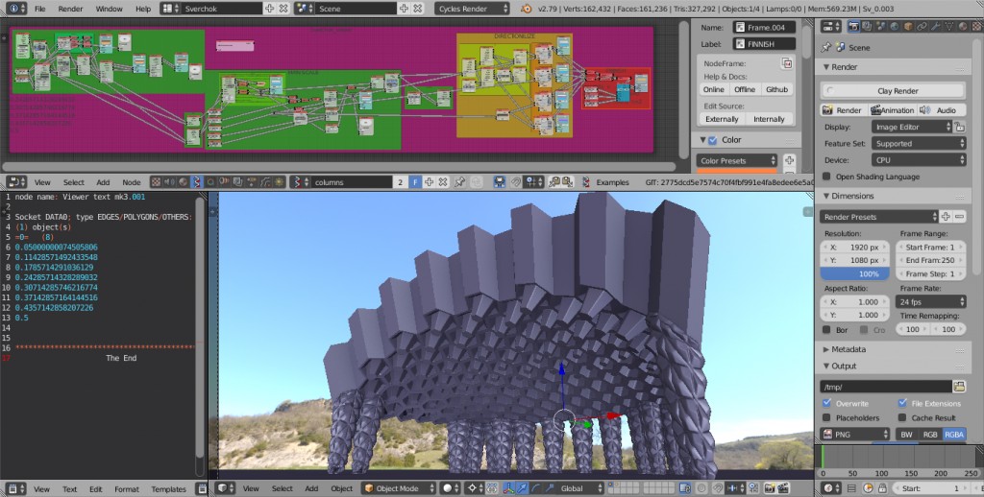Click the Github docs button
984x497 pixels.
(776, 89)
